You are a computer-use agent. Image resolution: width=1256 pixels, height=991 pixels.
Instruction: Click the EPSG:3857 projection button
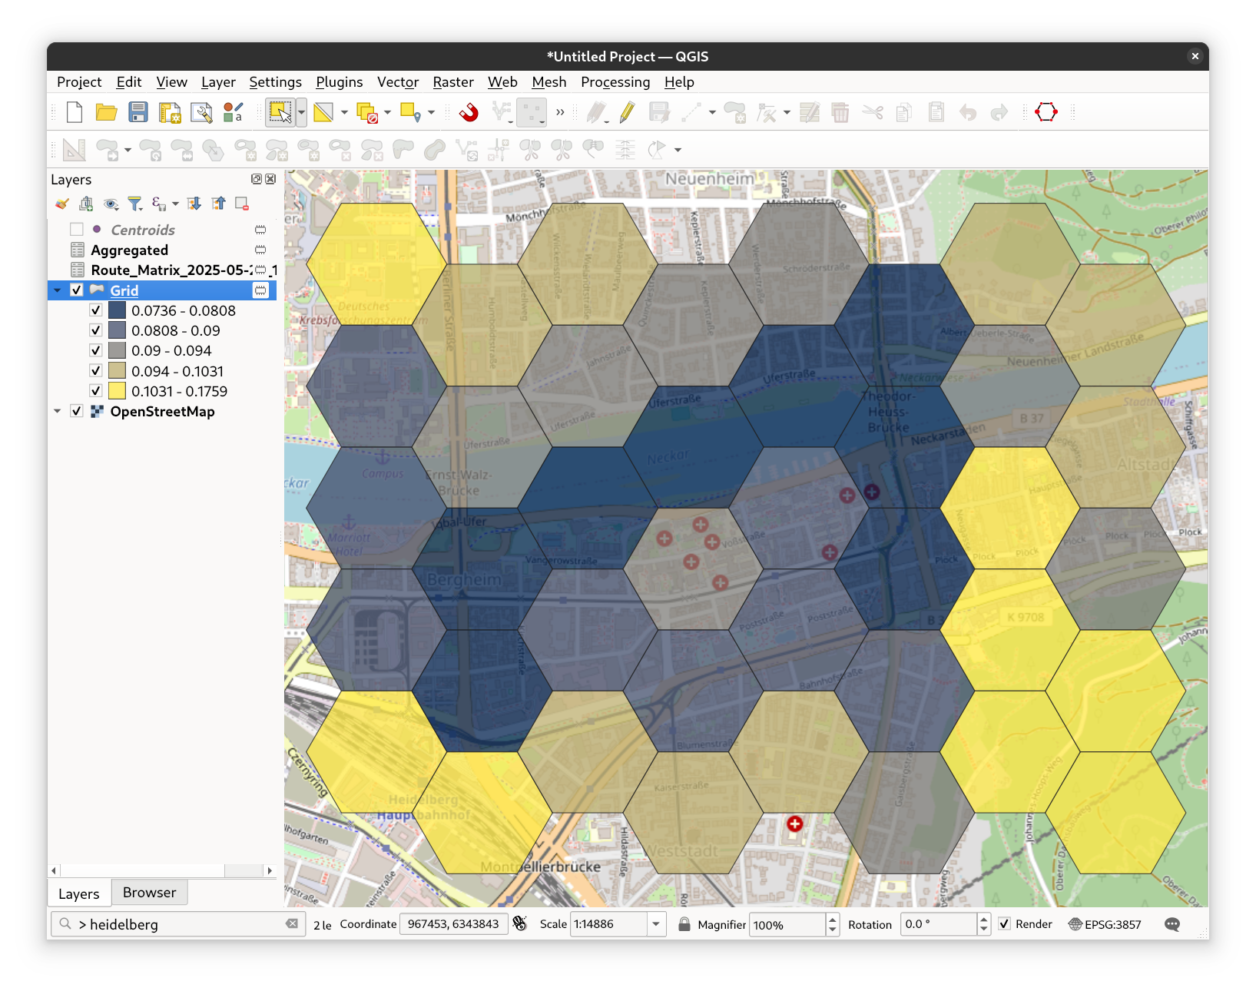click(x=1105, y=924)
